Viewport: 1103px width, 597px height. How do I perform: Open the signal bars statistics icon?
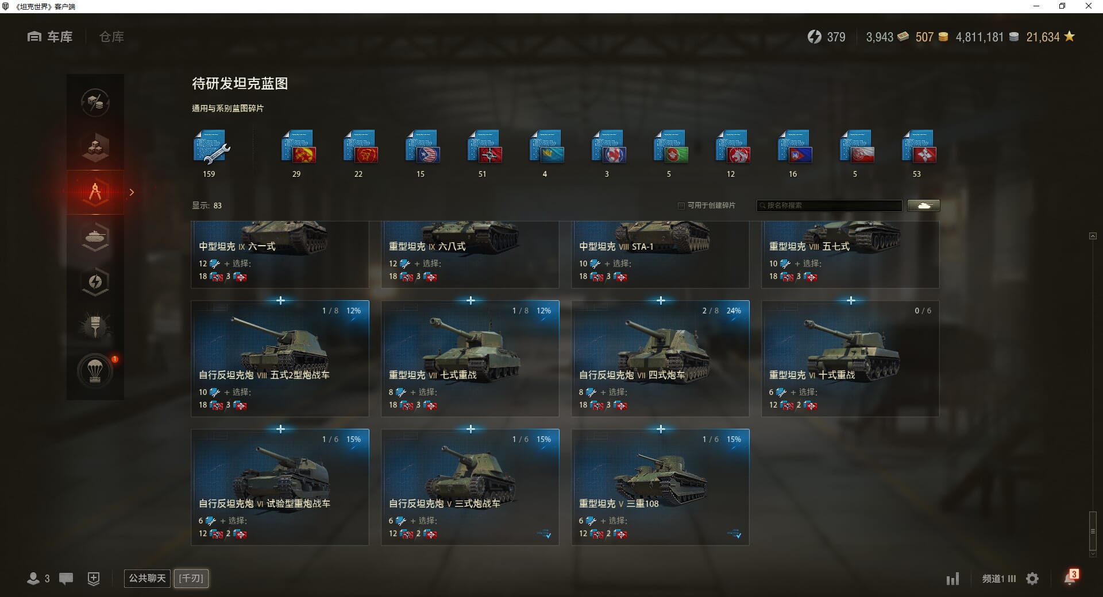(x=952, y=579)
